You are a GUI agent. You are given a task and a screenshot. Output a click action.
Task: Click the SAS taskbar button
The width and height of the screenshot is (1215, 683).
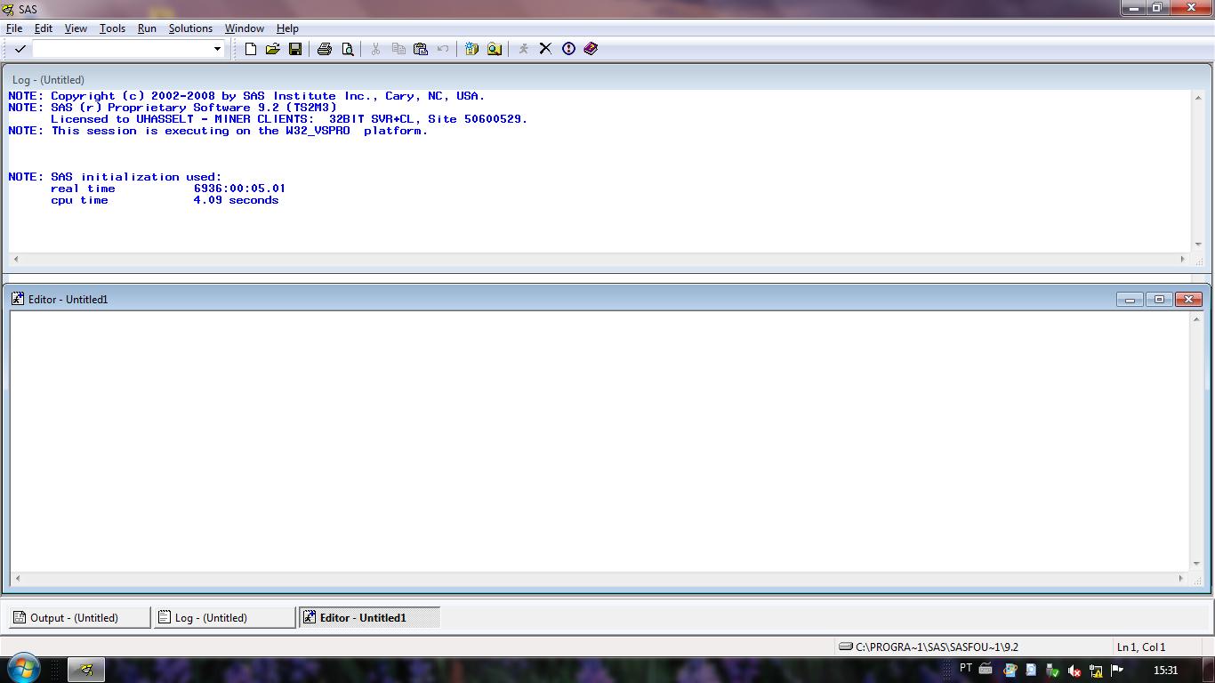(x=86, y=670)
